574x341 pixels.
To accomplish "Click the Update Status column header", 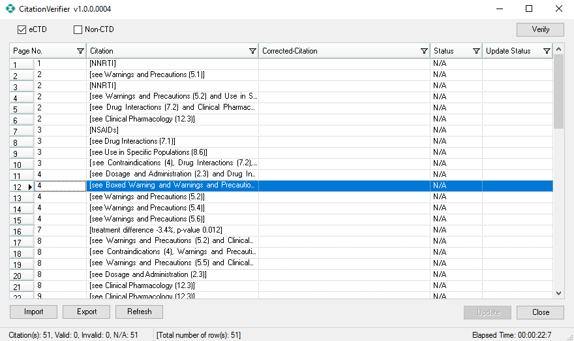I will pyautogui.click(x=518, y=51).
